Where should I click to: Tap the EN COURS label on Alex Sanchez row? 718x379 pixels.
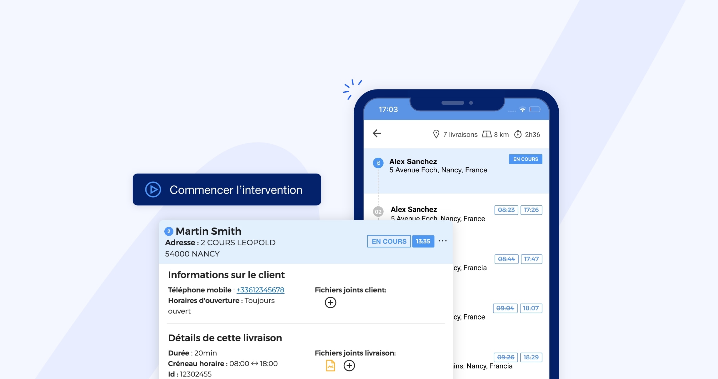526,159
